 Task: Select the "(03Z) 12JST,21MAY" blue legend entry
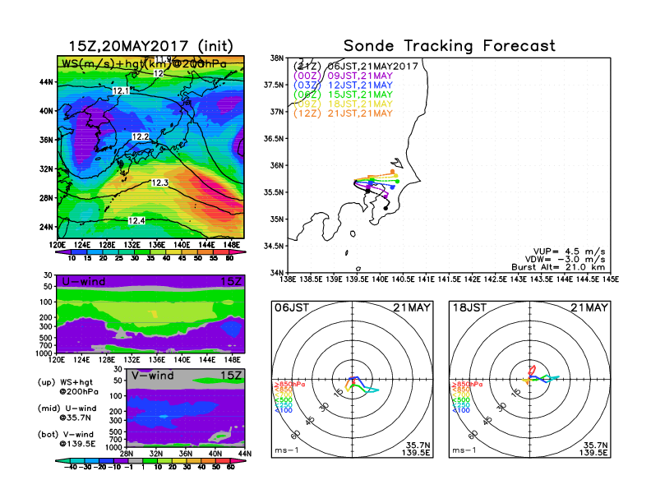(343, 85)
